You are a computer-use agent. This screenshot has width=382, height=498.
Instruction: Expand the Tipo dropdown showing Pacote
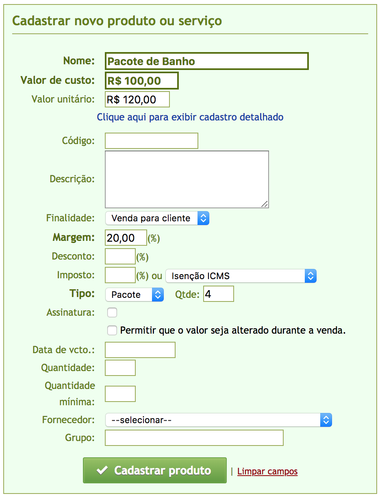click(x=135, y=295)
